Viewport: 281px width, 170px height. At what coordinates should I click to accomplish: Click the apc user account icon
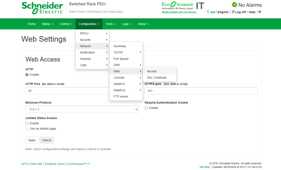pyautogui.click(x=208, y=12)
